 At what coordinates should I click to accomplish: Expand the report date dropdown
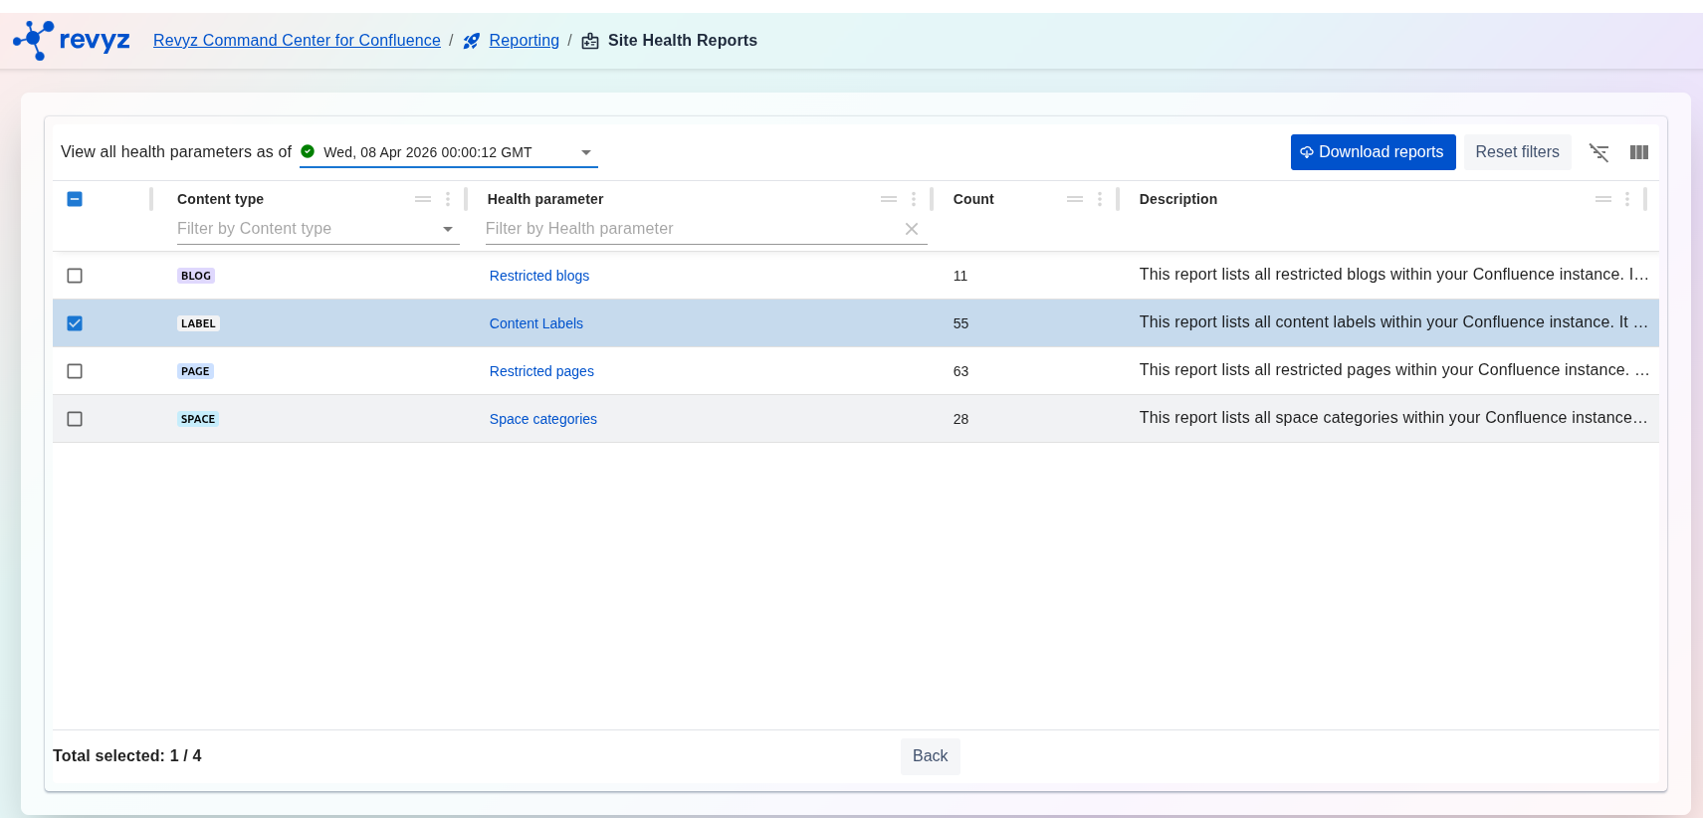586,152
